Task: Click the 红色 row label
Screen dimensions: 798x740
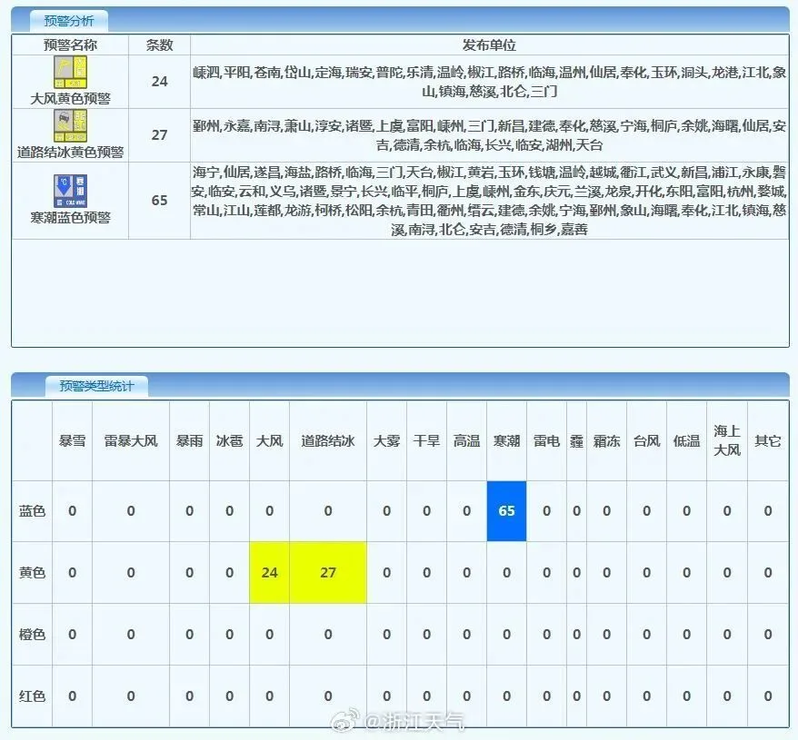Action: pyautogui.click(x=32, y=696)
